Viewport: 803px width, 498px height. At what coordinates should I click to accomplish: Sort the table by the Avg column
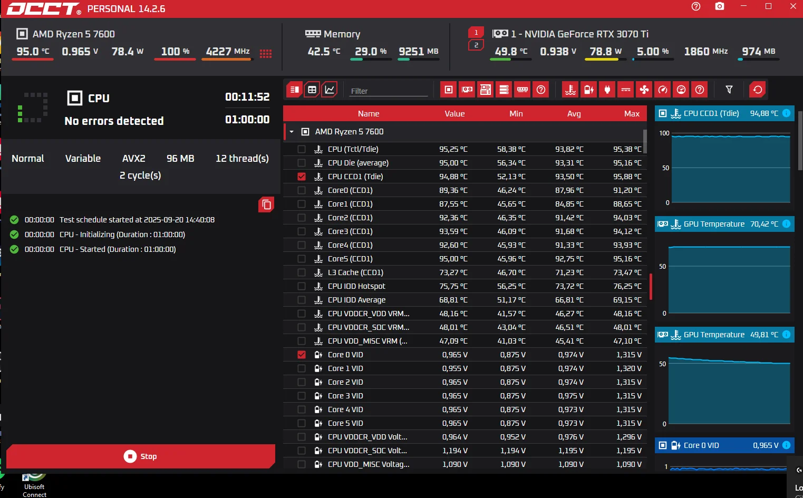pos(574,113)
